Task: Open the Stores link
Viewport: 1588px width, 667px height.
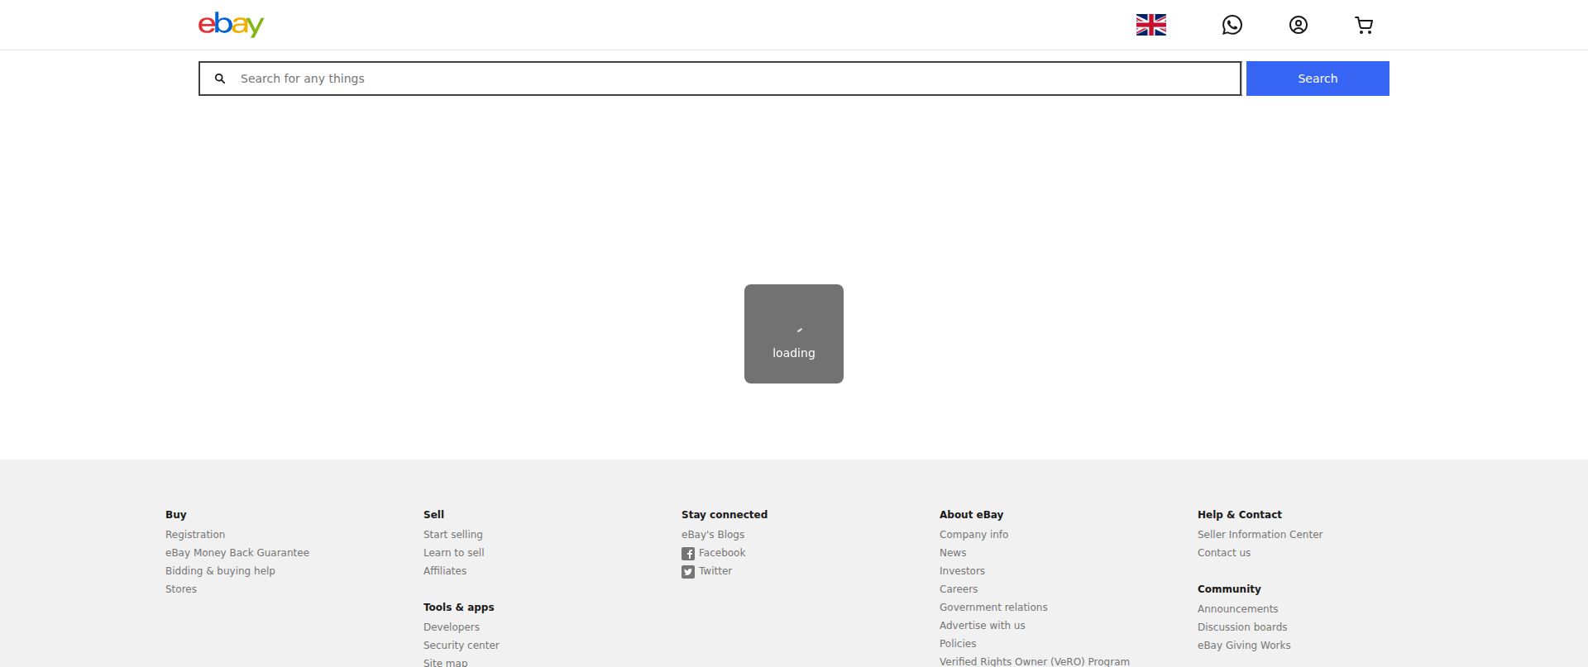Action: [x=181, y=589]
